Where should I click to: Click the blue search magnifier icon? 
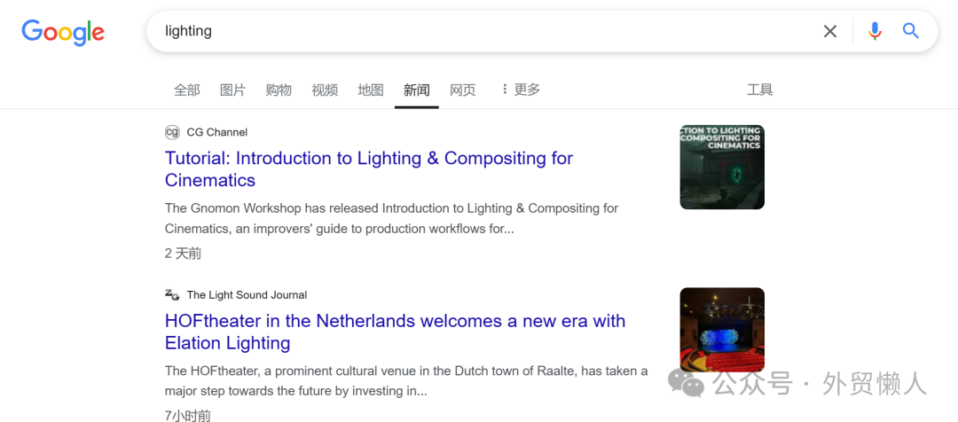[911, 32]
